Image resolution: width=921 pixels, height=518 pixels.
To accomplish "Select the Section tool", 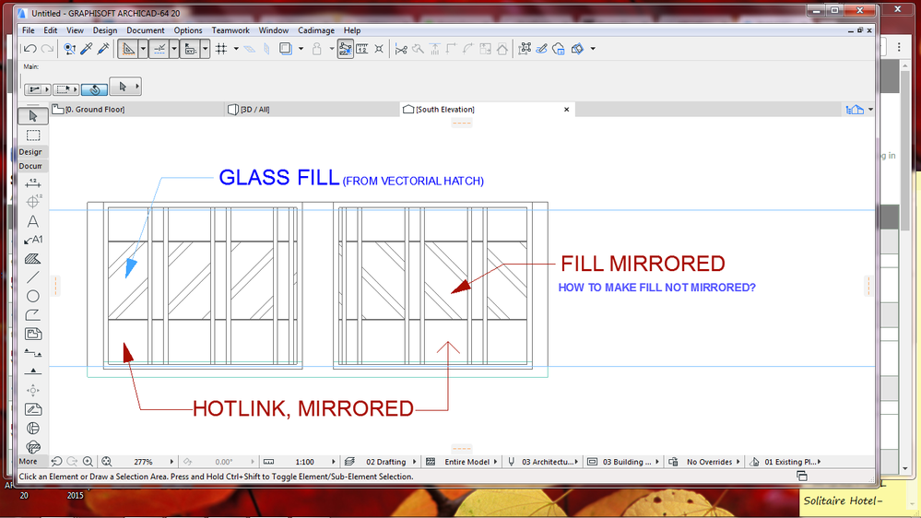I will click(33, 353).
